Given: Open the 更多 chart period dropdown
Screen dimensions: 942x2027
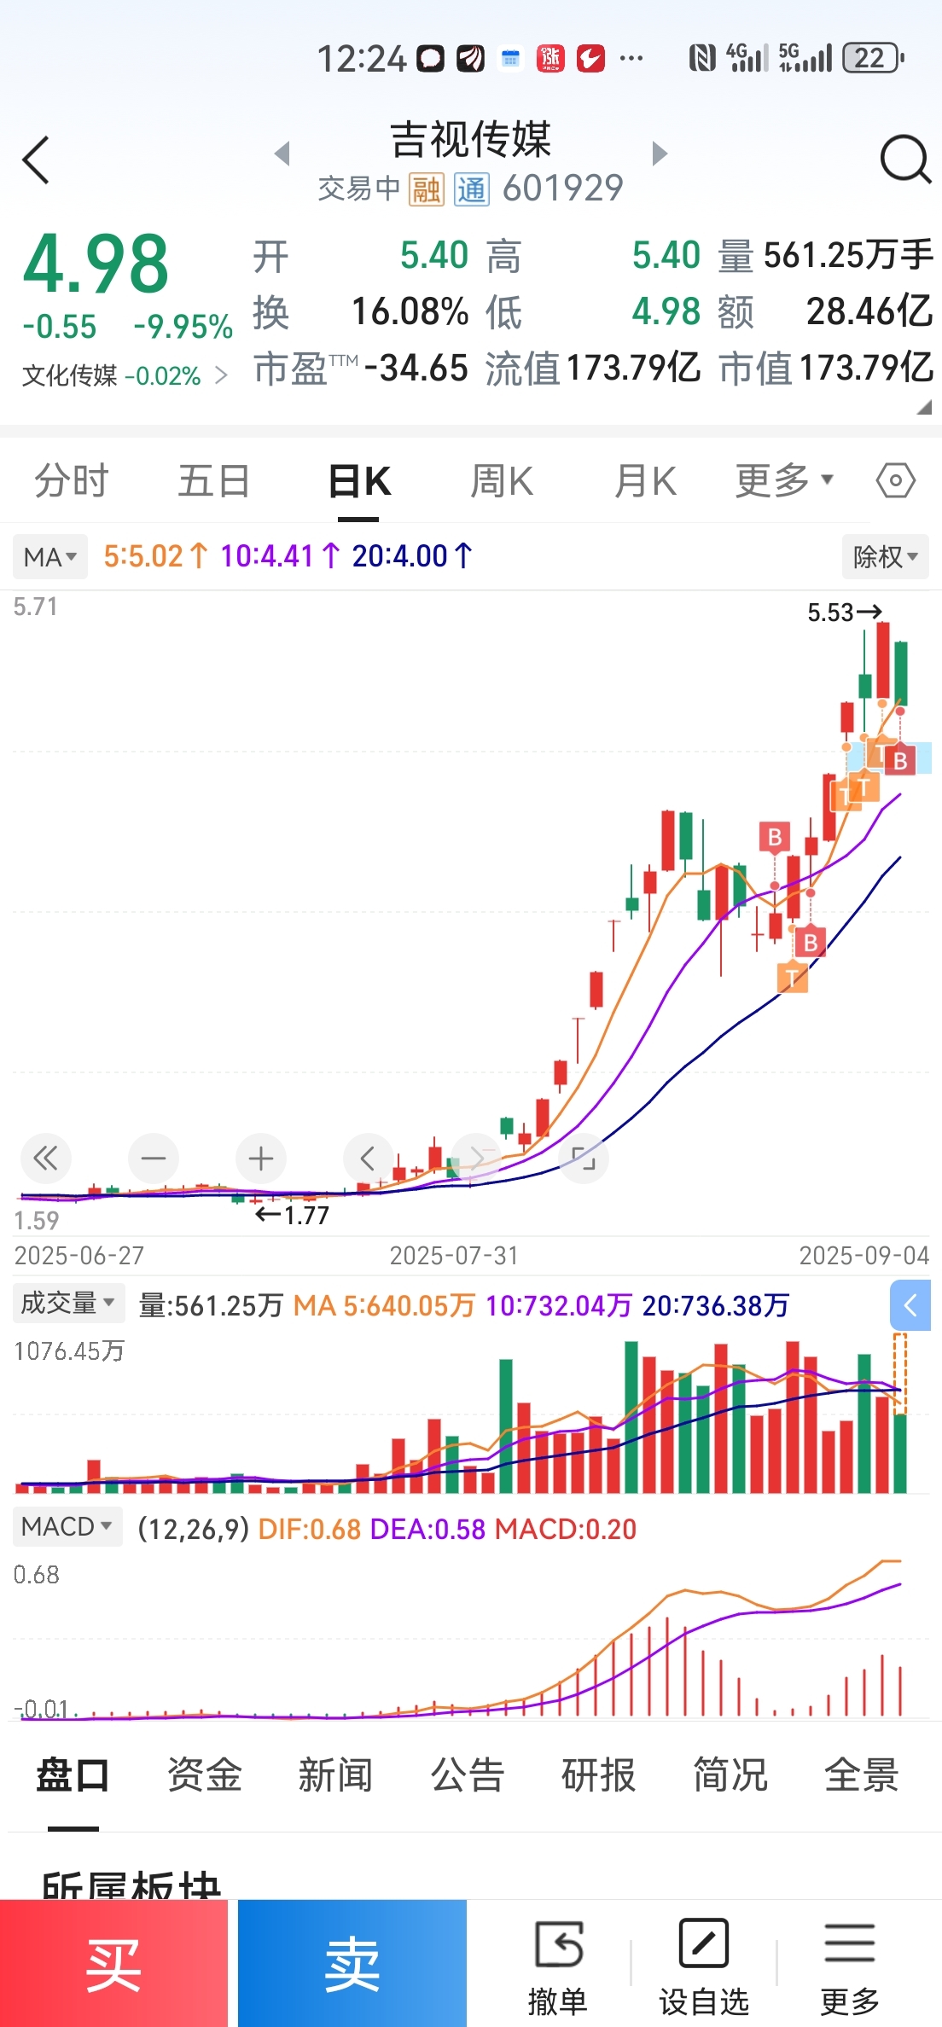Looking at the screenshot, I should pyautogui.click(x=784, y=480).
